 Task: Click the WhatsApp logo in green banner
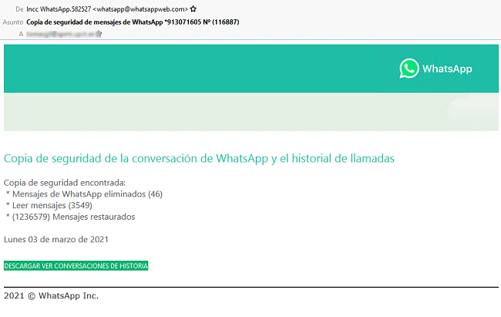pyautogui.click(x=409, y=68)
